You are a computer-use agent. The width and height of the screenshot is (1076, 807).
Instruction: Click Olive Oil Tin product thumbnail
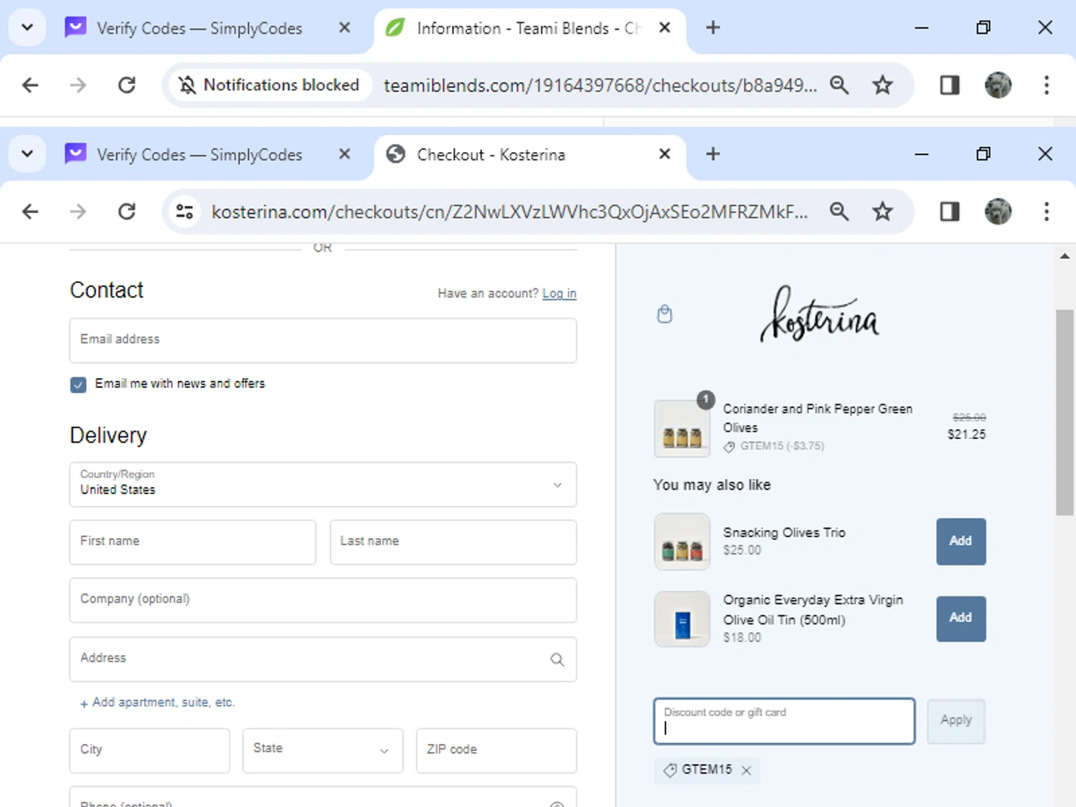pyautogui.click(x=682, y=619)
